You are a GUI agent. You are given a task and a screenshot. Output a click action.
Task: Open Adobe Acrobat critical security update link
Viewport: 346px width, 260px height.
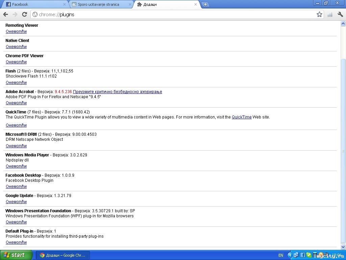pyautogui.click(x=117, y=91)
